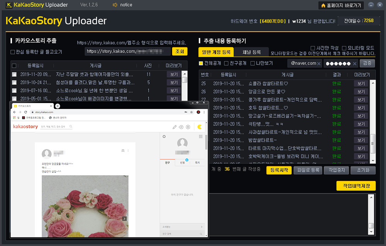
Task: Click the next image arrow on flower photo
Action: (x=124, y=219)
